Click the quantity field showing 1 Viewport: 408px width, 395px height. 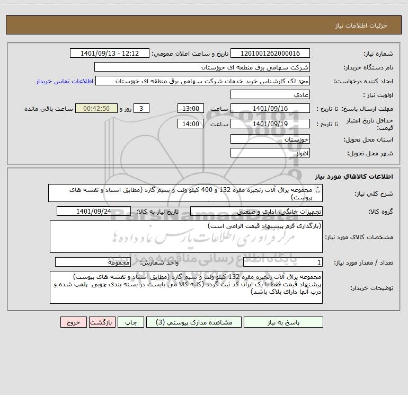(x=283, y=262)
